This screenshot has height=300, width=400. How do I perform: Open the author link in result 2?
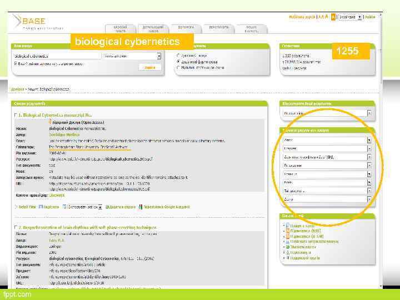(x=57, y=241)
